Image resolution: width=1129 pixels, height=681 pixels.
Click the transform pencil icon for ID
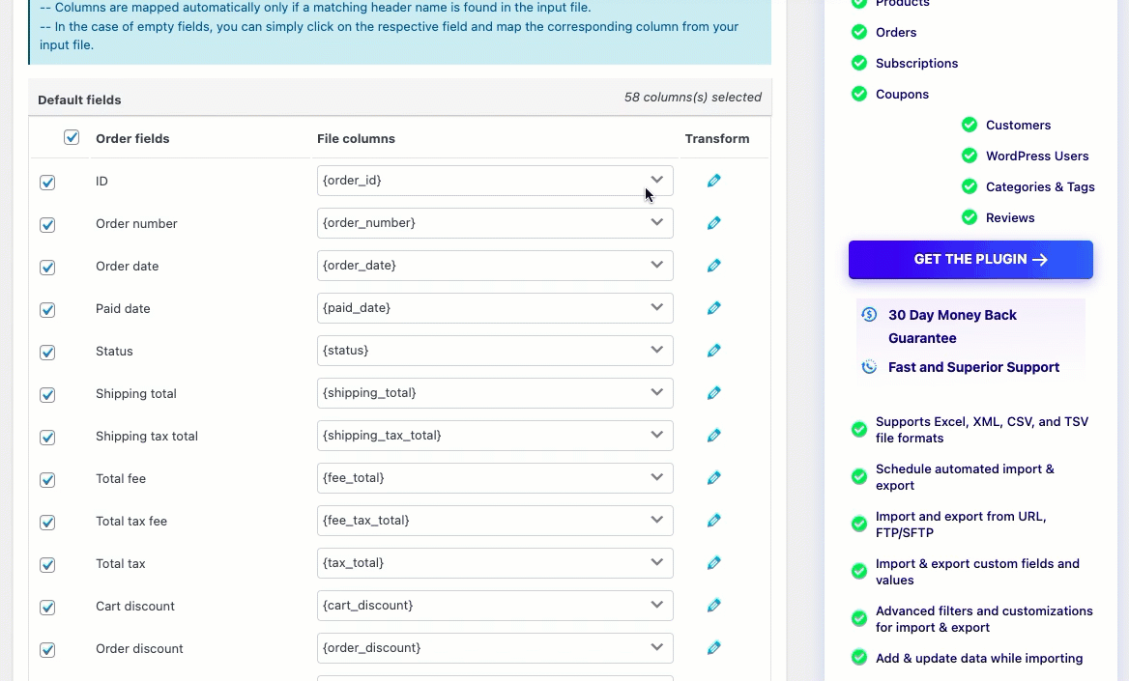tap(713, 181)
